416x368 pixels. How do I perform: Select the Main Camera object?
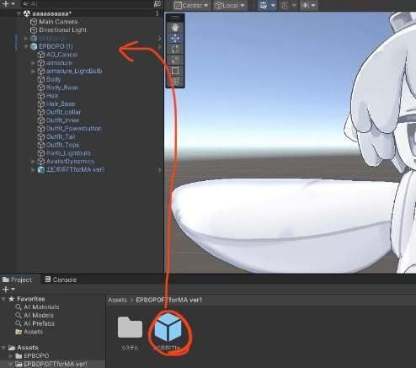click(x=58, y=22)
